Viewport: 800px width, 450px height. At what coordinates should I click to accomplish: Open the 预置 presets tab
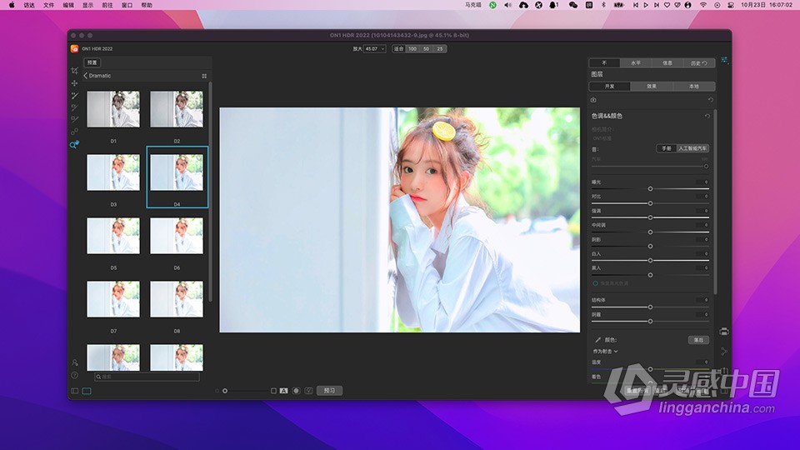[92, 62]
